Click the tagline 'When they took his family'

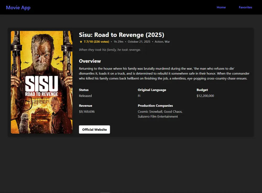tap(110, 50)
